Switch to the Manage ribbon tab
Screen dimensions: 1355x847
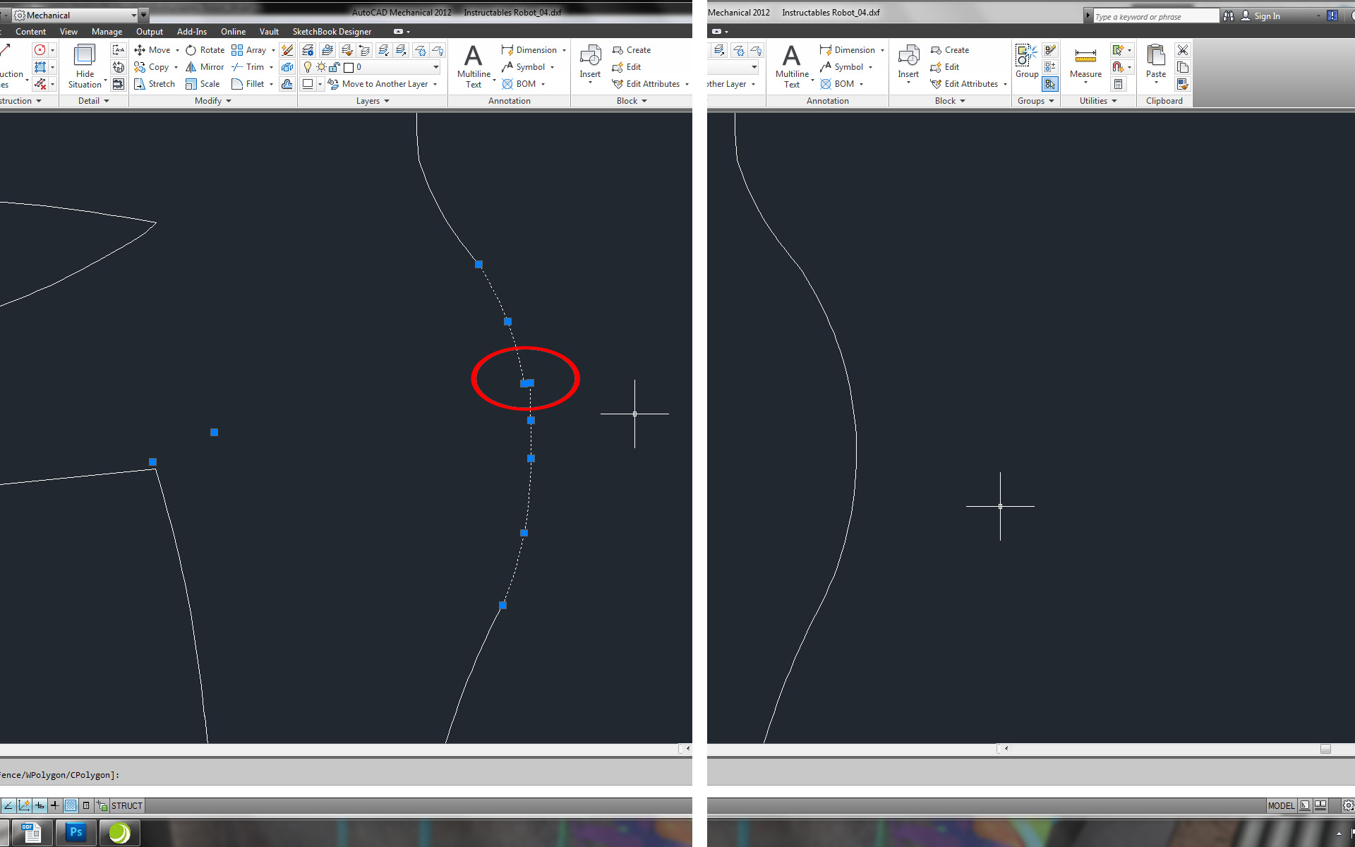point(107,32)
